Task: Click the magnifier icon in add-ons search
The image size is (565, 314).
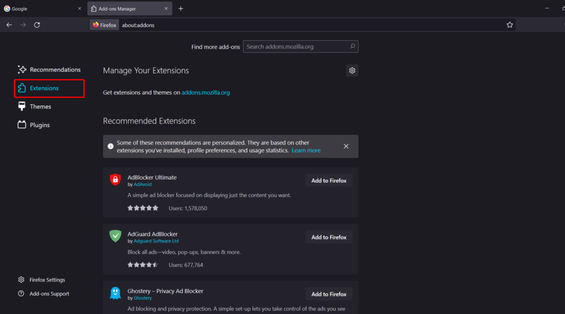Action: pyautogui.click(x=352, y=46)
